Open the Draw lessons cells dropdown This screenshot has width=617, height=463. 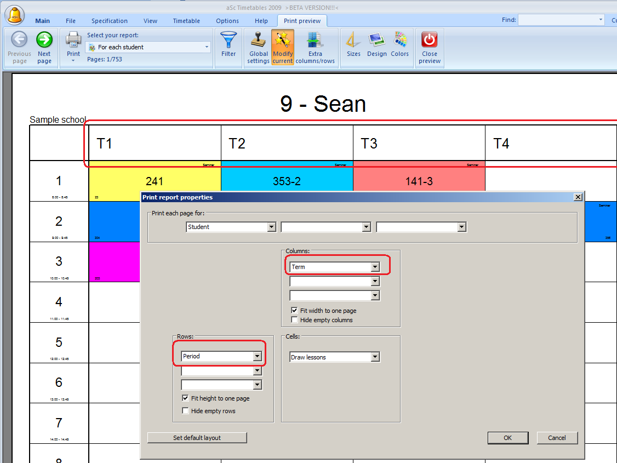click(x=375, y=357)
